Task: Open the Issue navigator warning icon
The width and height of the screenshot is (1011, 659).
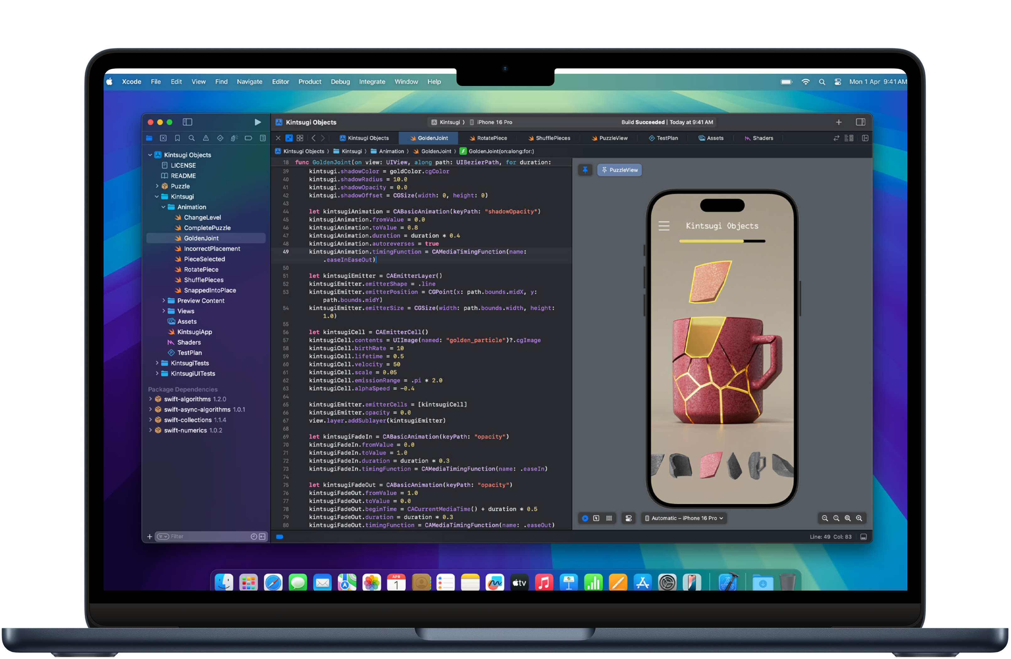Action: [206, 138]
